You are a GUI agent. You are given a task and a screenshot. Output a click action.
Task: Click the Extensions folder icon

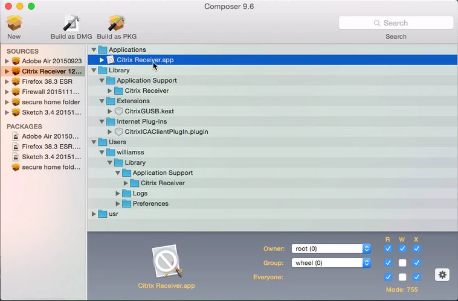coord(111,101)
